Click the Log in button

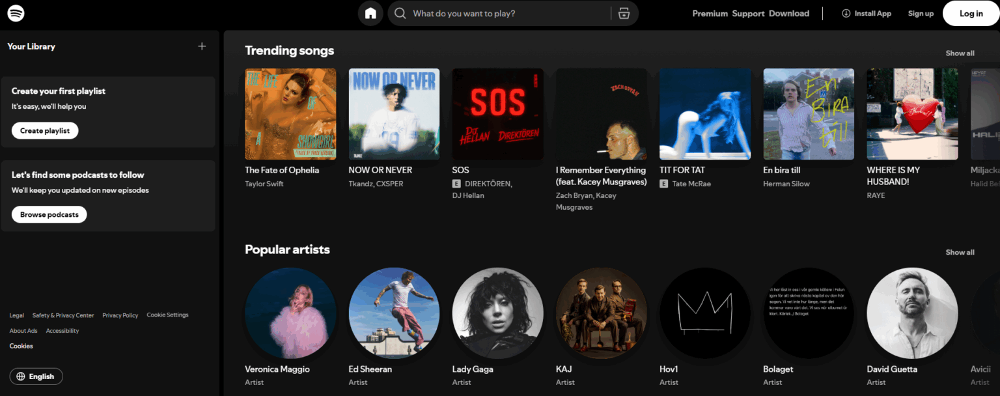coord(971,13)
